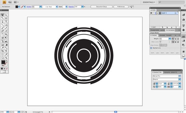Select the Free Transform tool
The image size is (186, 113).
(x=6, y=38)
